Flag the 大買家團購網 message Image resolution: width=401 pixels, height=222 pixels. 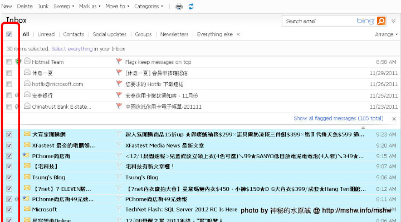pos(119,134)
